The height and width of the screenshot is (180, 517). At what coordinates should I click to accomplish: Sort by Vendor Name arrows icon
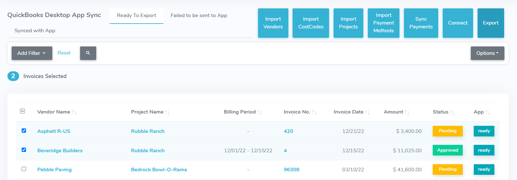pos(74,112)
